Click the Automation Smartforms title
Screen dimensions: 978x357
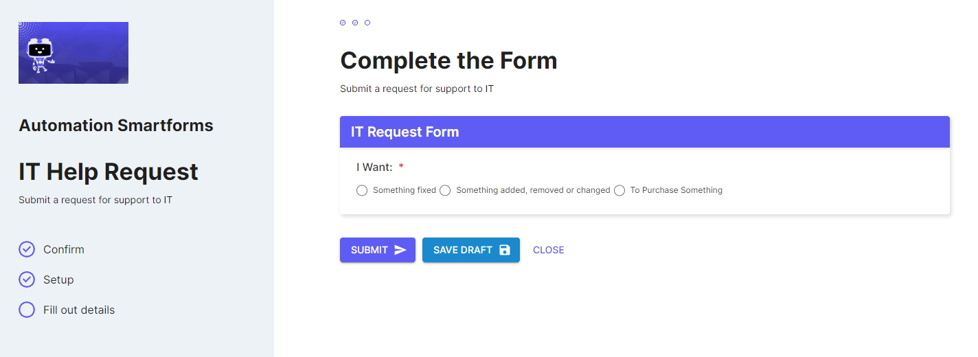116,126
